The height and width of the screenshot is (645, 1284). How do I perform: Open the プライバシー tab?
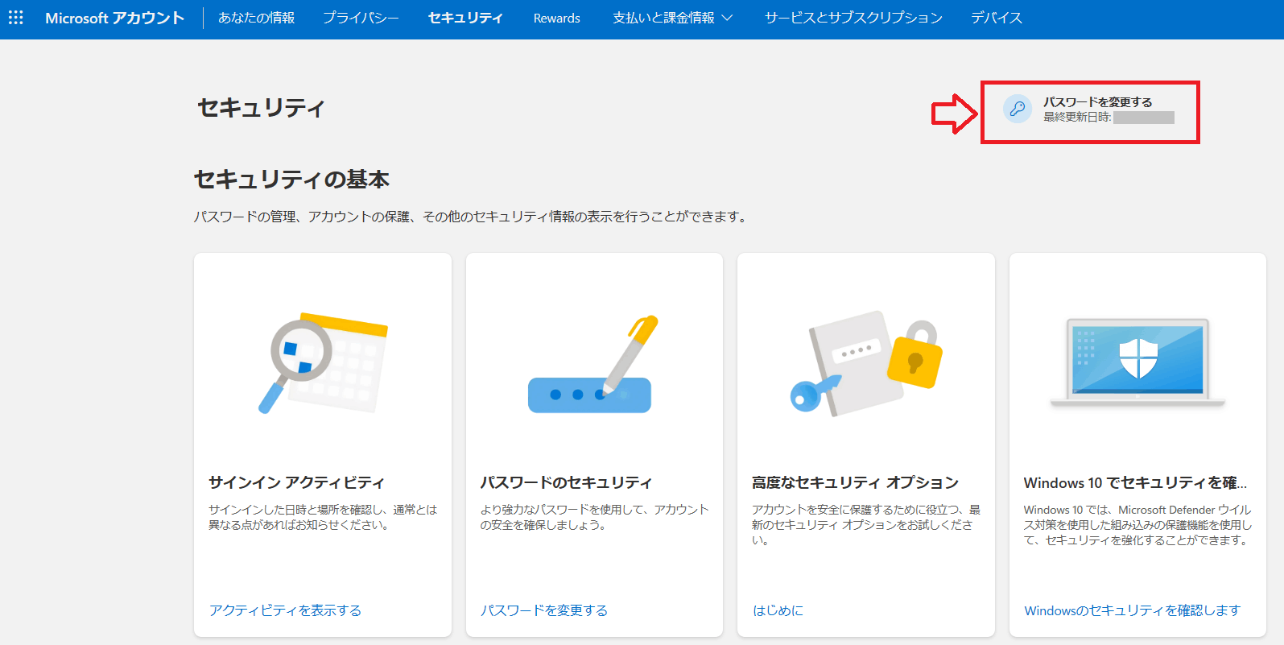[361, 18]
